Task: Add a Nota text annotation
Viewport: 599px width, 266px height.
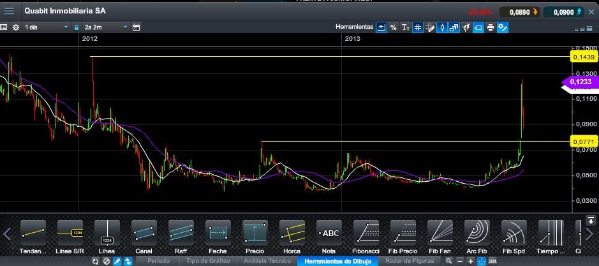Action: tap(329, 234)
